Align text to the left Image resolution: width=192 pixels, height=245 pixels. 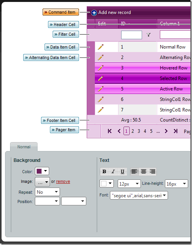[x=134, y=172]
